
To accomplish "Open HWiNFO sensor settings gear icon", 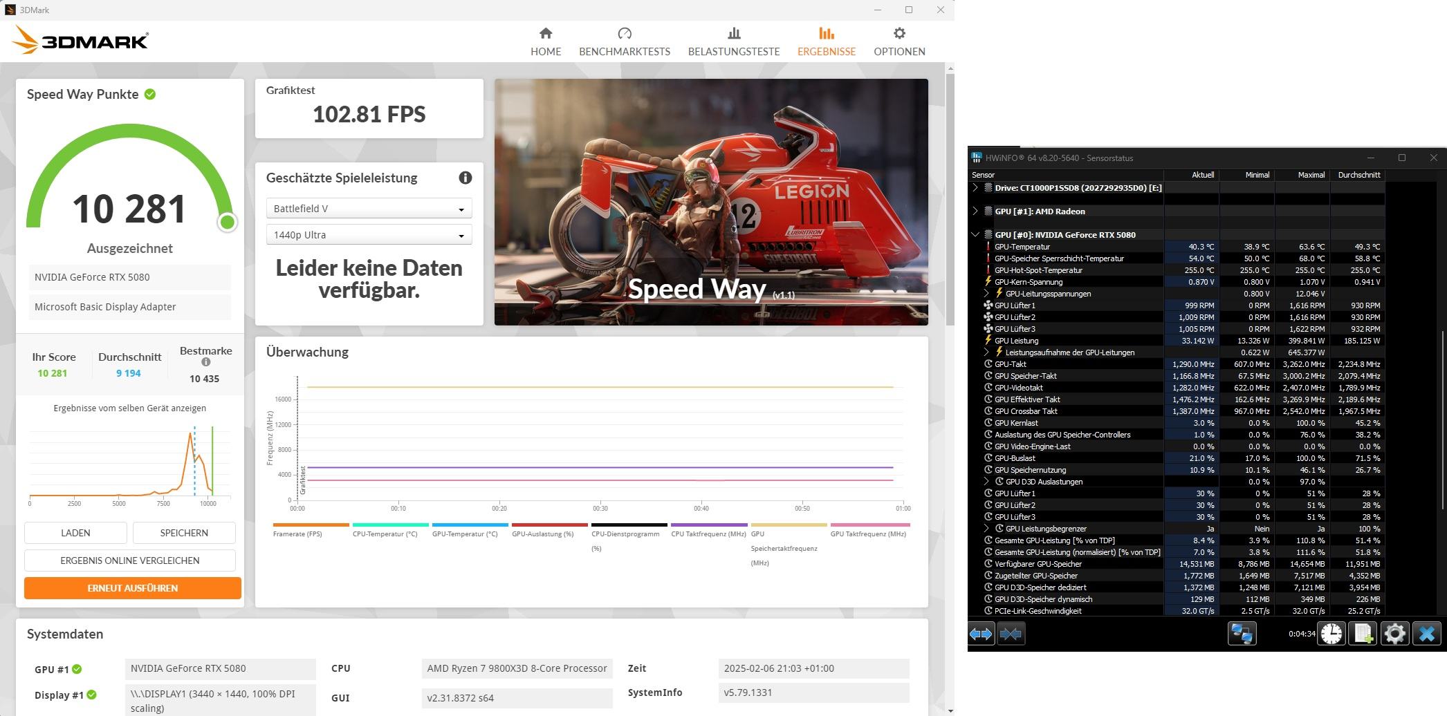I will tap(1395, 634).
